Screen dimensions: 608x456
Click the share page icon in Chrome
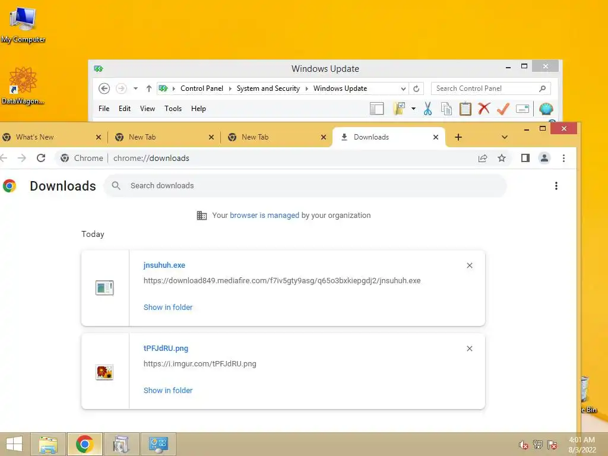(483, 158)
